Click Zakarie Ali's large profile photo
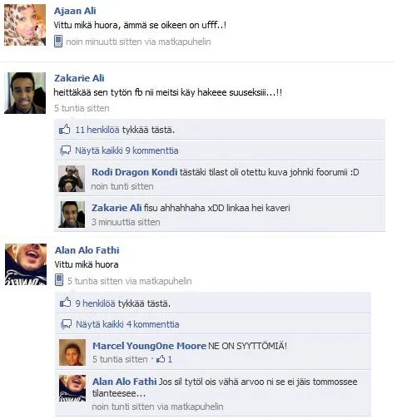The width and height of the screenshot is (397, 419). 25,93
